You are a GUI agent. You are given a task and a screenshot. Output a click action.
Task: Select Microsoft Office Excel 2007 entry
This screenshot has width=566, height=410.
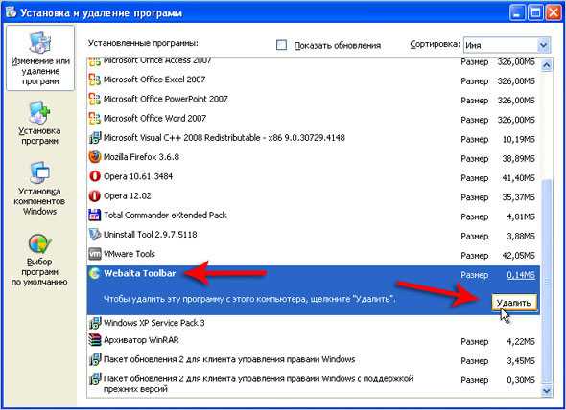click(154, 80)
